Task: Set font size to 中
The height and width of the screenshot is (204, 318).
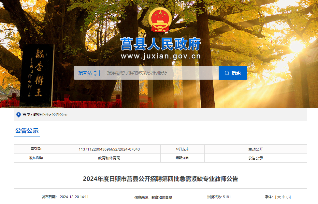Action: 283,197
